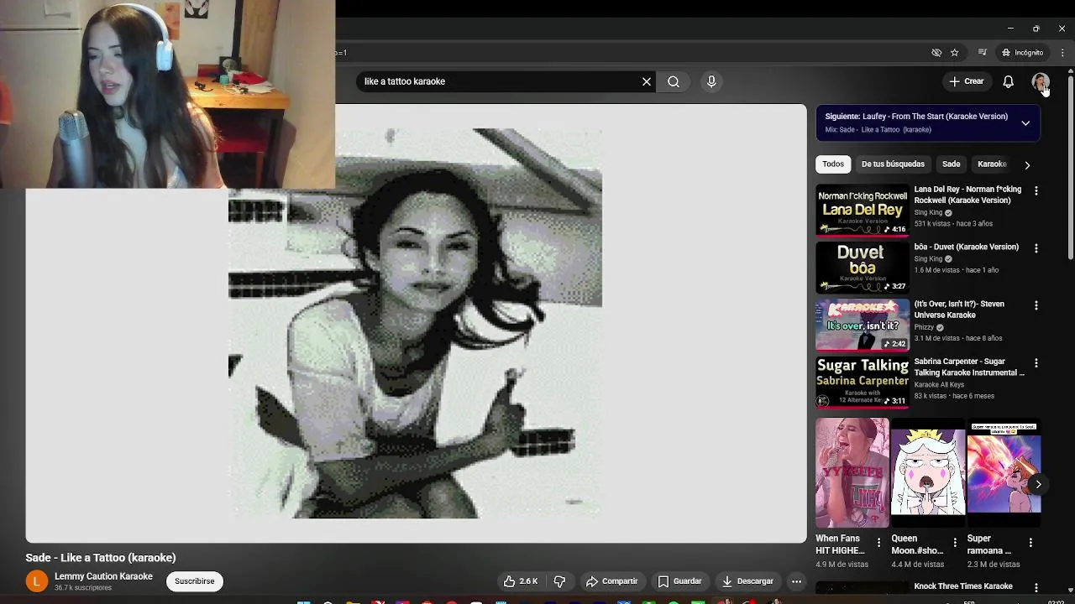
Task: Click the video player area
Action: tap(416, 324)
